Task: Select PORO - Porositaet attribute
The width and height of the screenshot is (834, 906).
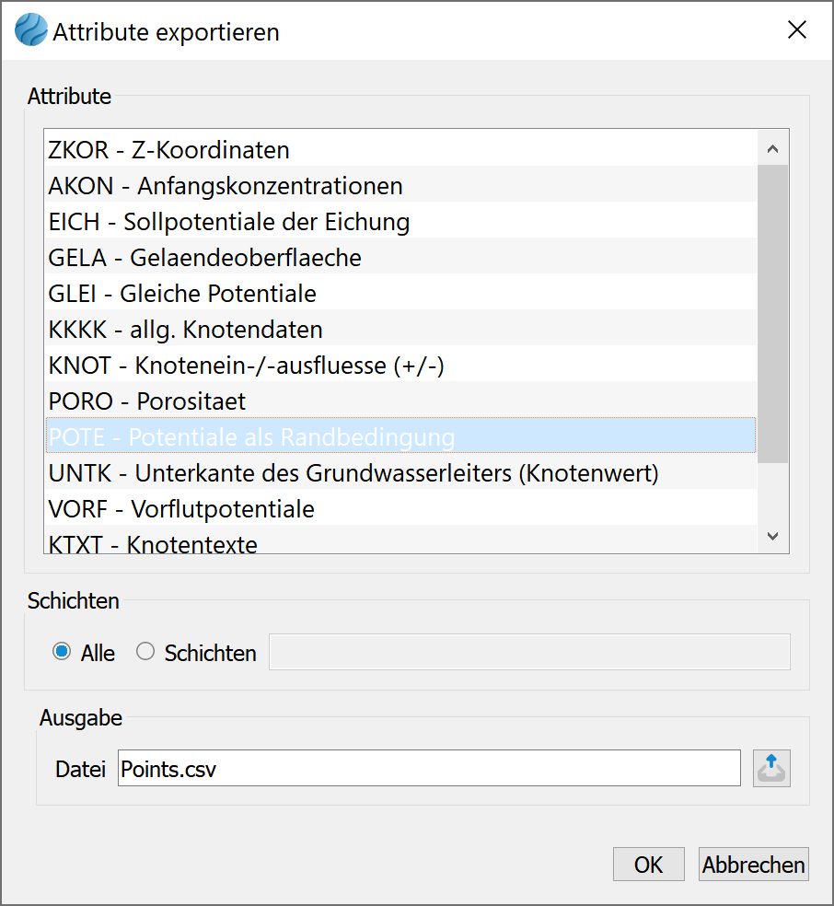Action: 400,401
